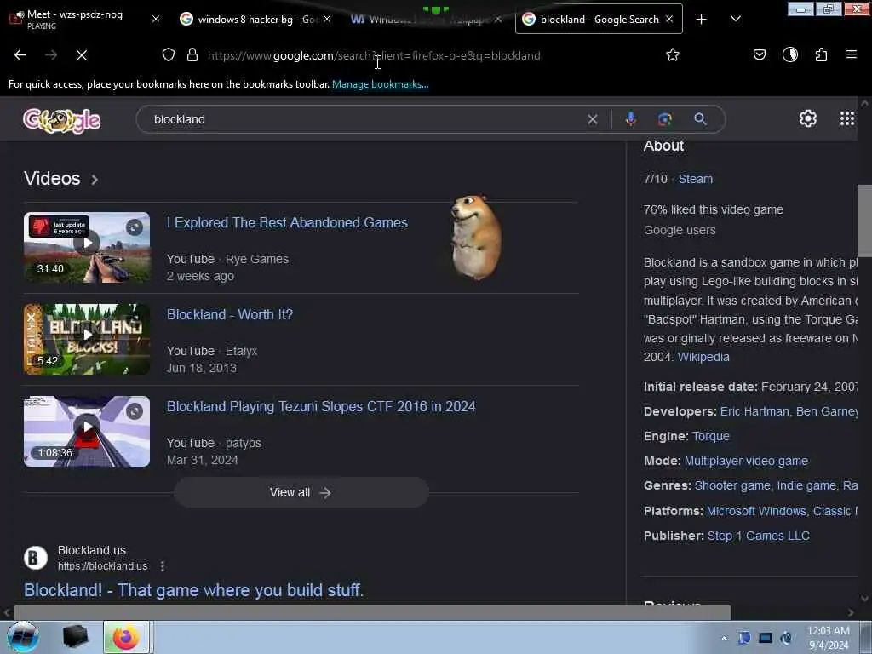Close the windows 8 hacker bg tab

point(327,19)
